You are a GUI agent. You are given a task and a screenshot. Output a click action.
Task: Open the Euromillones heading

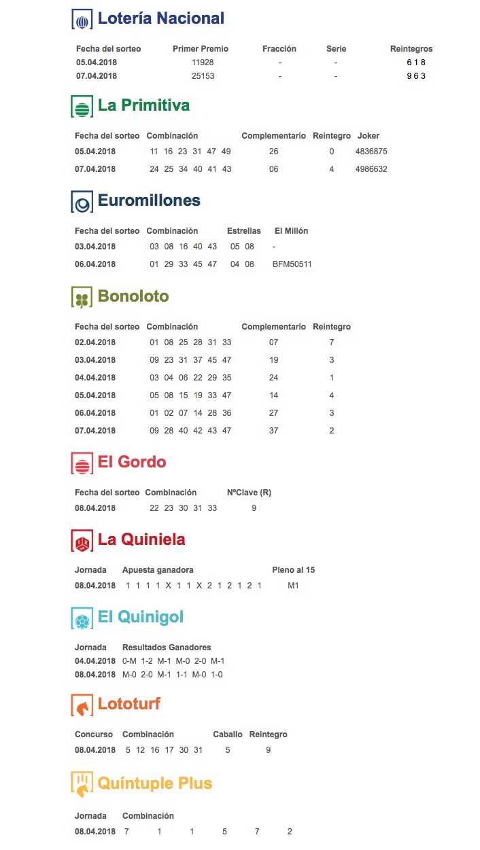coord(149,201)
